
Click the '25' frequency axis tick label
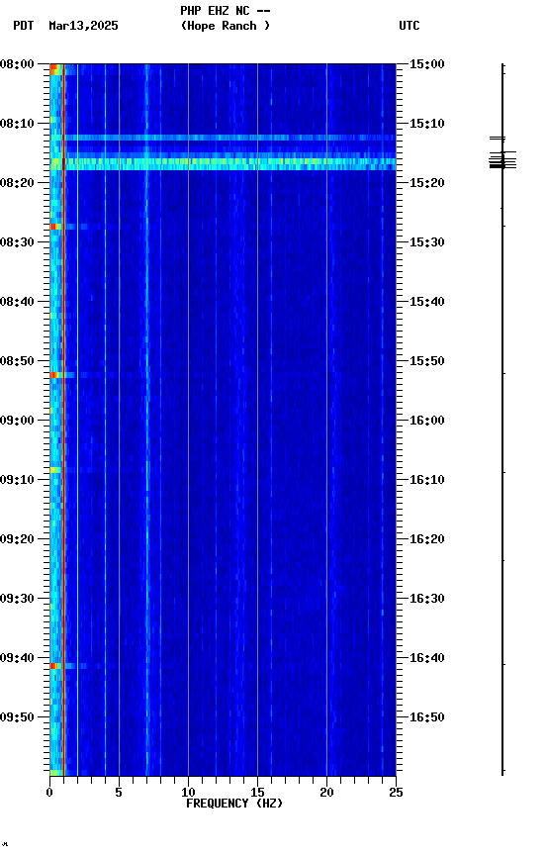396,793
